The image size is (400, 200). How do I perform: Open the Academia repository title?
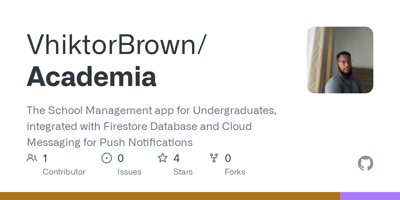point(92,77)
